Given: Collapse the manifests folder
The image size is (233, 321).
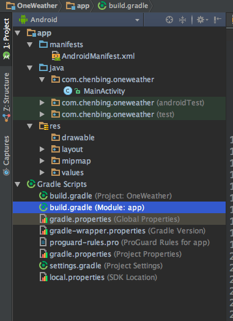Looking at the screenshot, I should 30,45.
